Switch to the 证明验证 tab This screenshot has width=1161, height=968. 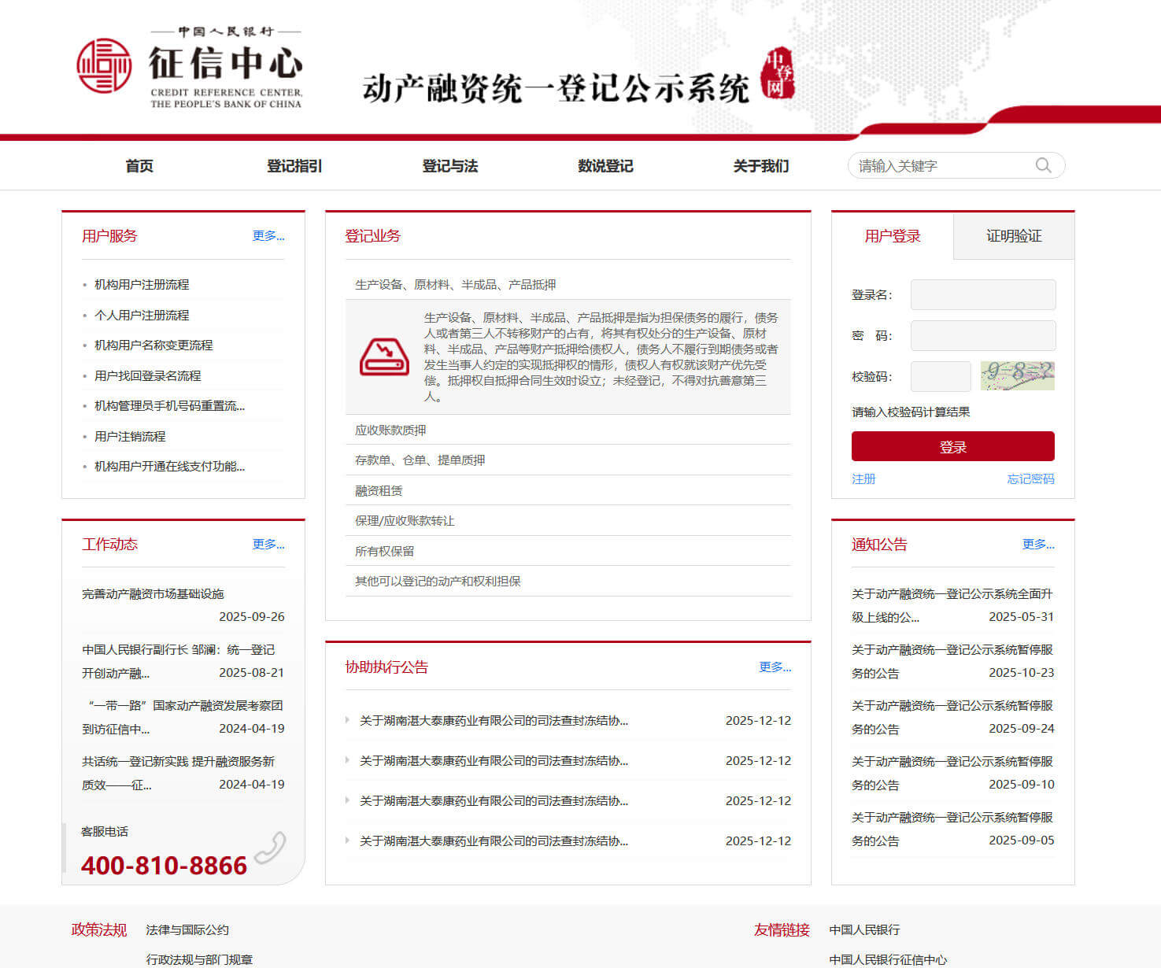1013,235
